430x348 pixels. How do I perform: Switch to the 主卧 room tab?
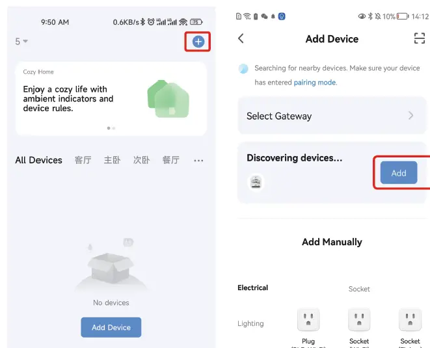point(112,160)
